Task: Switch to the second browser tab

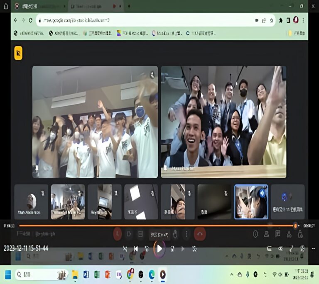Action: [96, 6]
